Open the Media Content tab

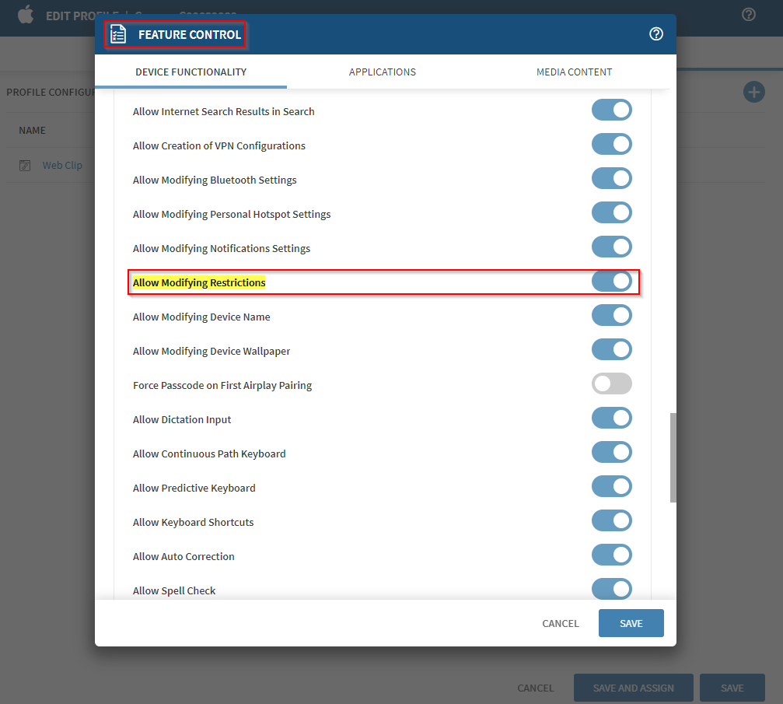[x=574, y=72]
